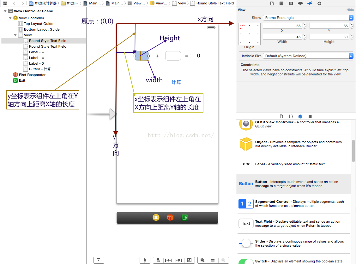Open the Attributes inspector
This screenshot has width=356, height=264.
300,3
